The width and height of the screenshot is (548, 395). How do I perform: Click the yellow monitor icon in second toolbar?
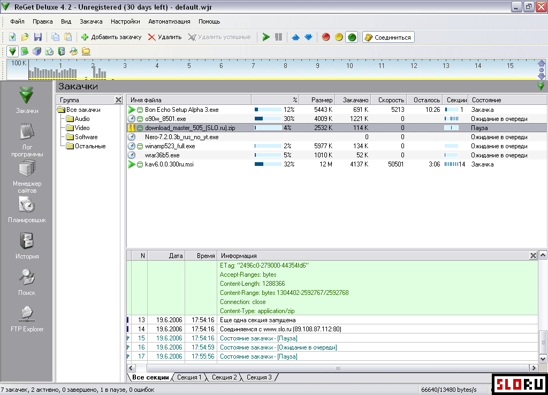[x=86, y=51]
